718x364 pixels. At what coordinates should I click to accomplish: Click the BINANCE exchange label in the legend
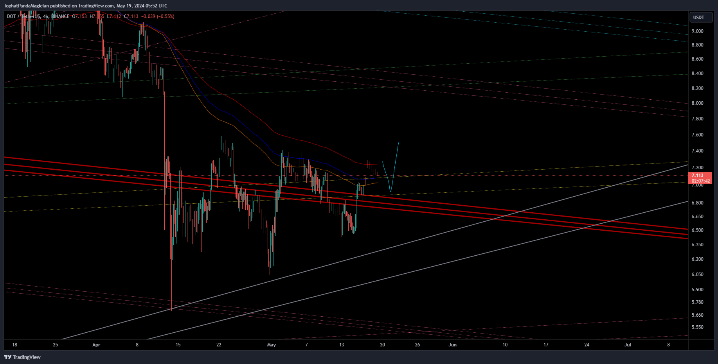60,16
